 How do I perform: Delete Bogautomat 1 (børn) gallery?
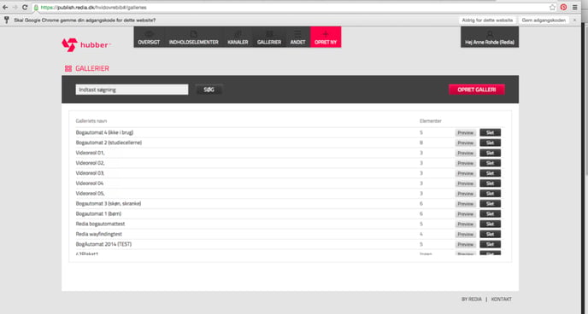coord(490,213)
